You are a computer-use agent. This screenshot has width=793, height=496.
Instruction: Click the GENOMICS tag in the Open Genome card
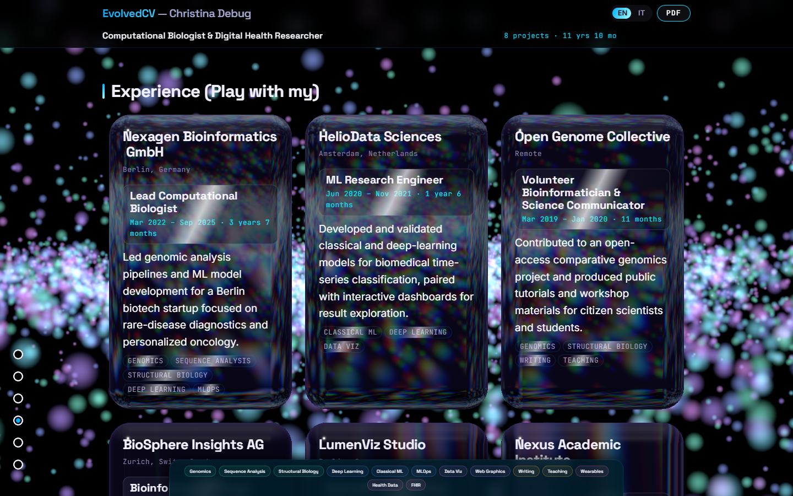point(537,347)
